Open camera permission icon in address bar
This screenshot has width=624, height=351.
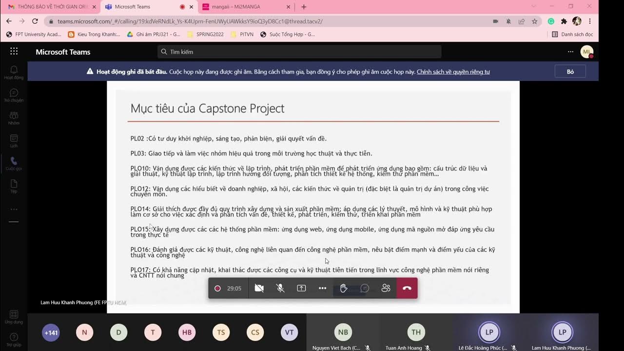tap(496, 21)
